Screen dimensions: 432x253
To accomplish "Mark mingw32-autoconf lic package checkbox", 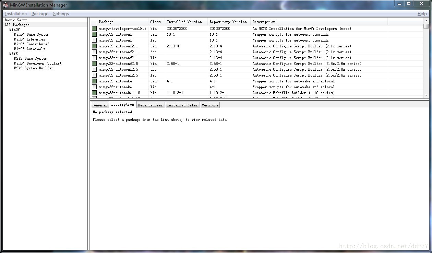I will 94,40.
